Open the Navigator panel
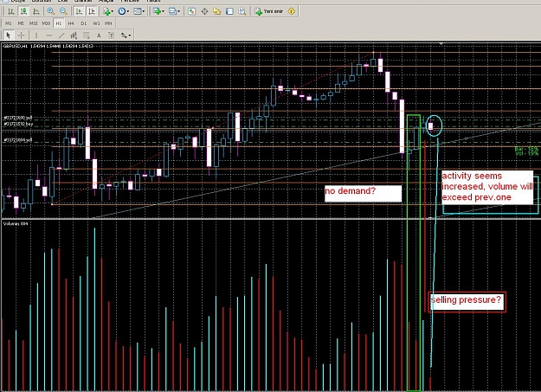Viewport: 541px width, 392px height. click(217, 11)
